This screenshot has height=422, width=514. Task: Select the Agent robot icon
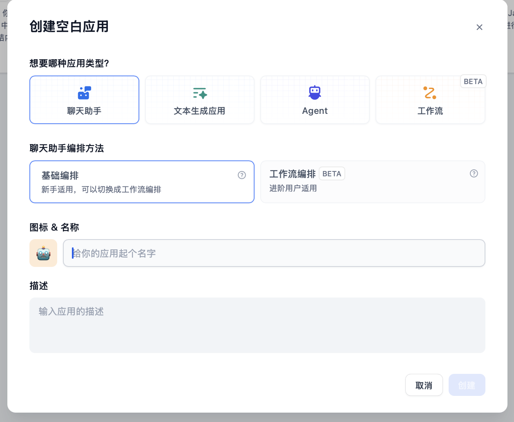[315, 92]
